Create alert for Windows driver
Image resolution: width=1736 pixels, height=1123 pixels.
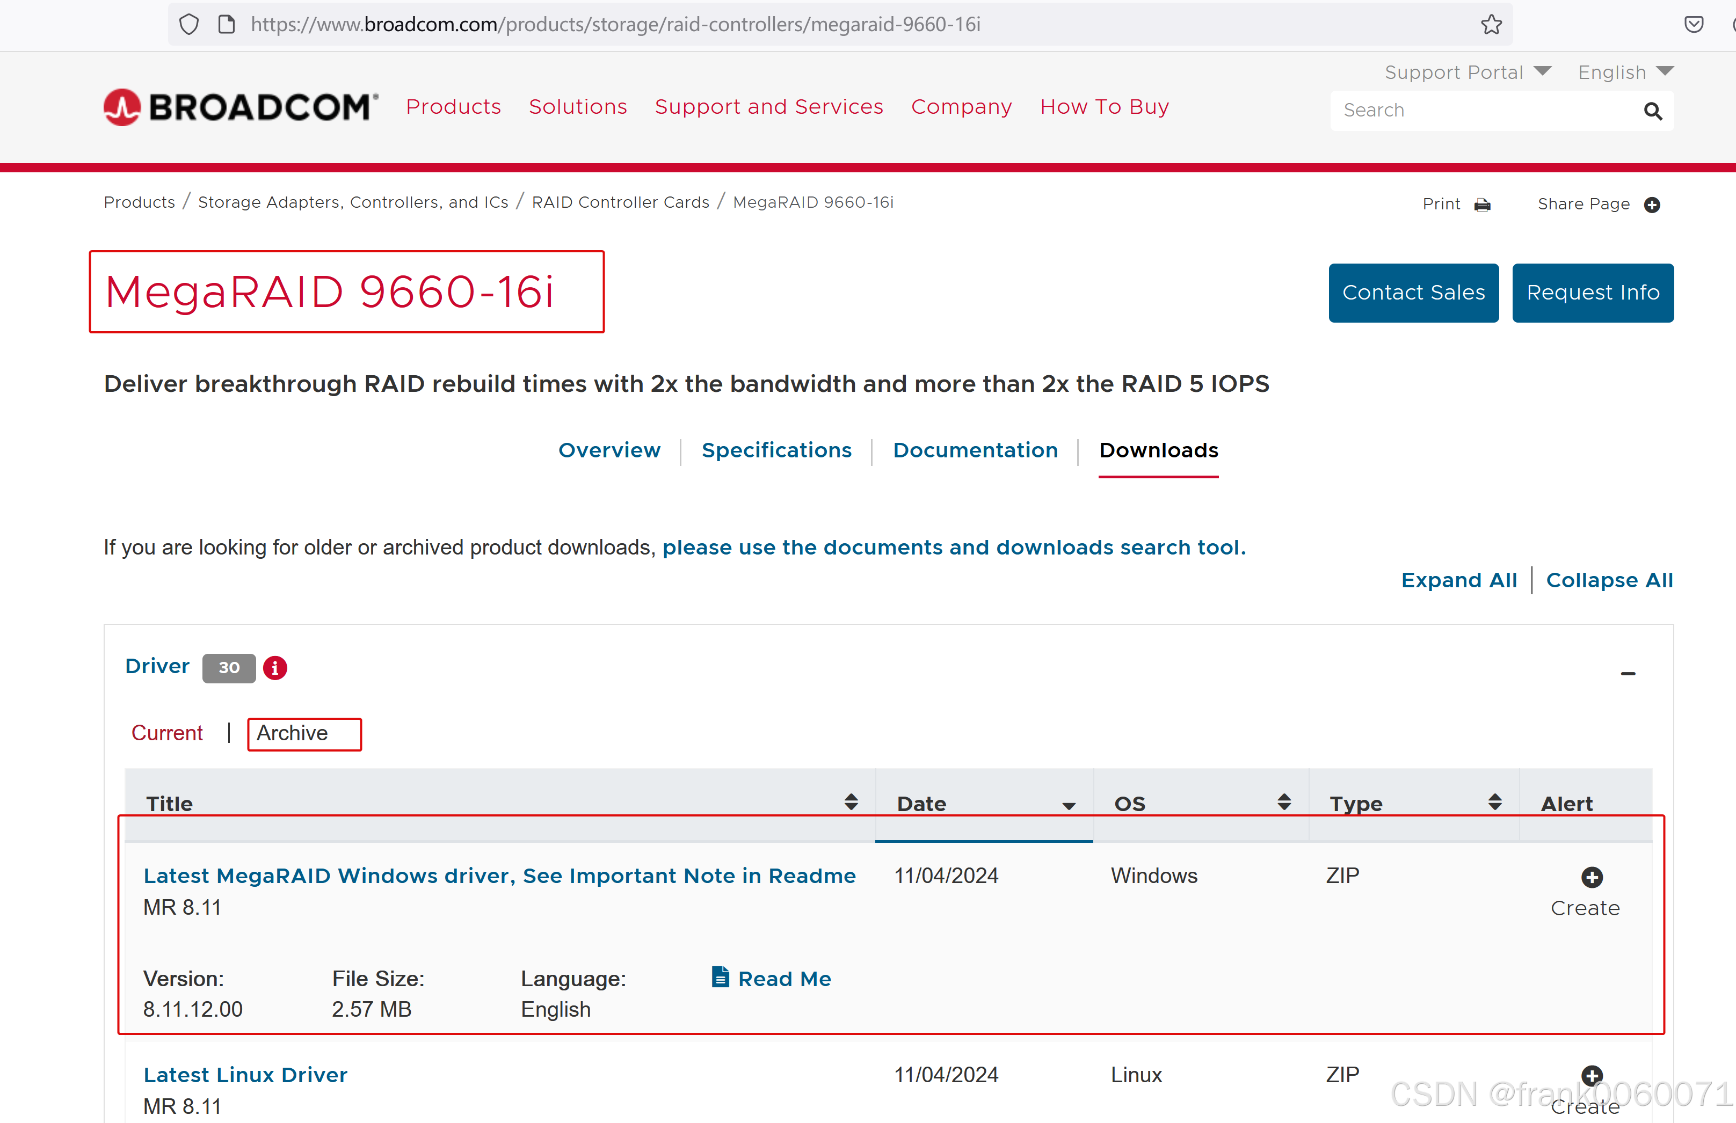tap(1591, 877)
